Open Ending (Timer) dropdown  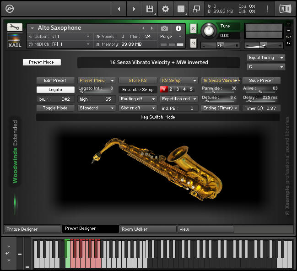220,108
